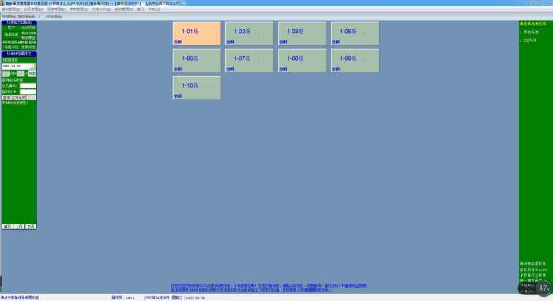This screenshot has width=553, height=301.
Task: Choose the 1-05 venue tile
Action: pos(355,33)
